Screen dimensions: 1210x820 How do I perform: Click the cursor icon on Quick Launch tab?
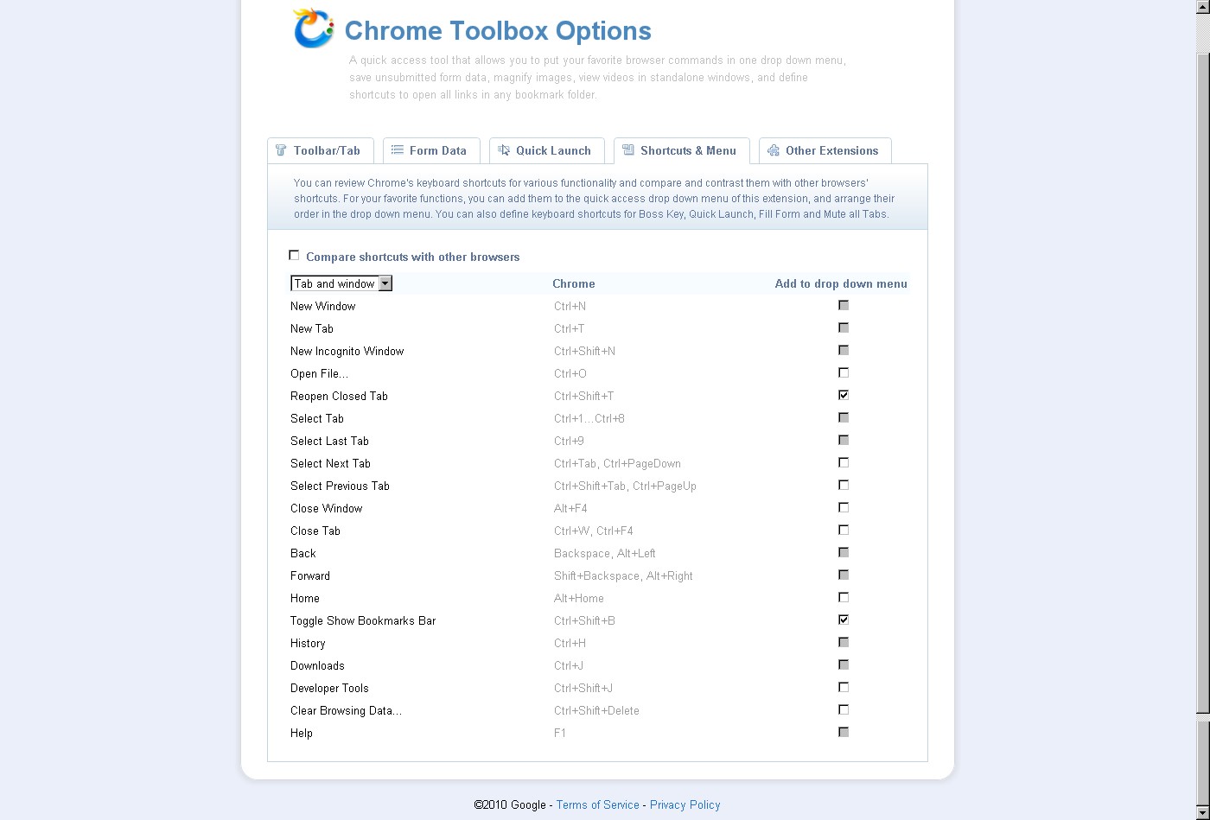coord(504,149)
